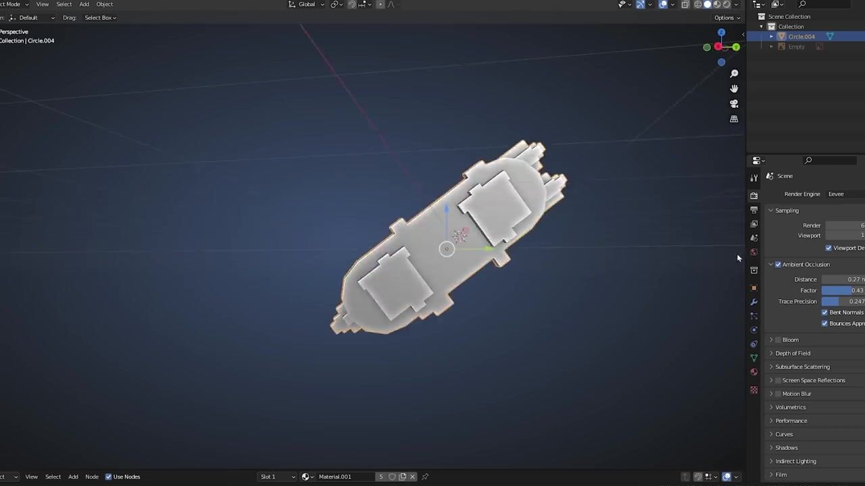Click the Options button in viewport
This screenshot has width=865, height=486.
(x=726, y=18)
